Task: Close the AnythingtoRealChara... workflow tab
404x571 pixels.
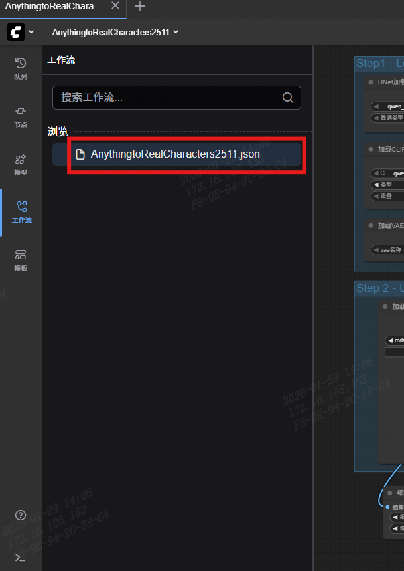Action: 115,6
